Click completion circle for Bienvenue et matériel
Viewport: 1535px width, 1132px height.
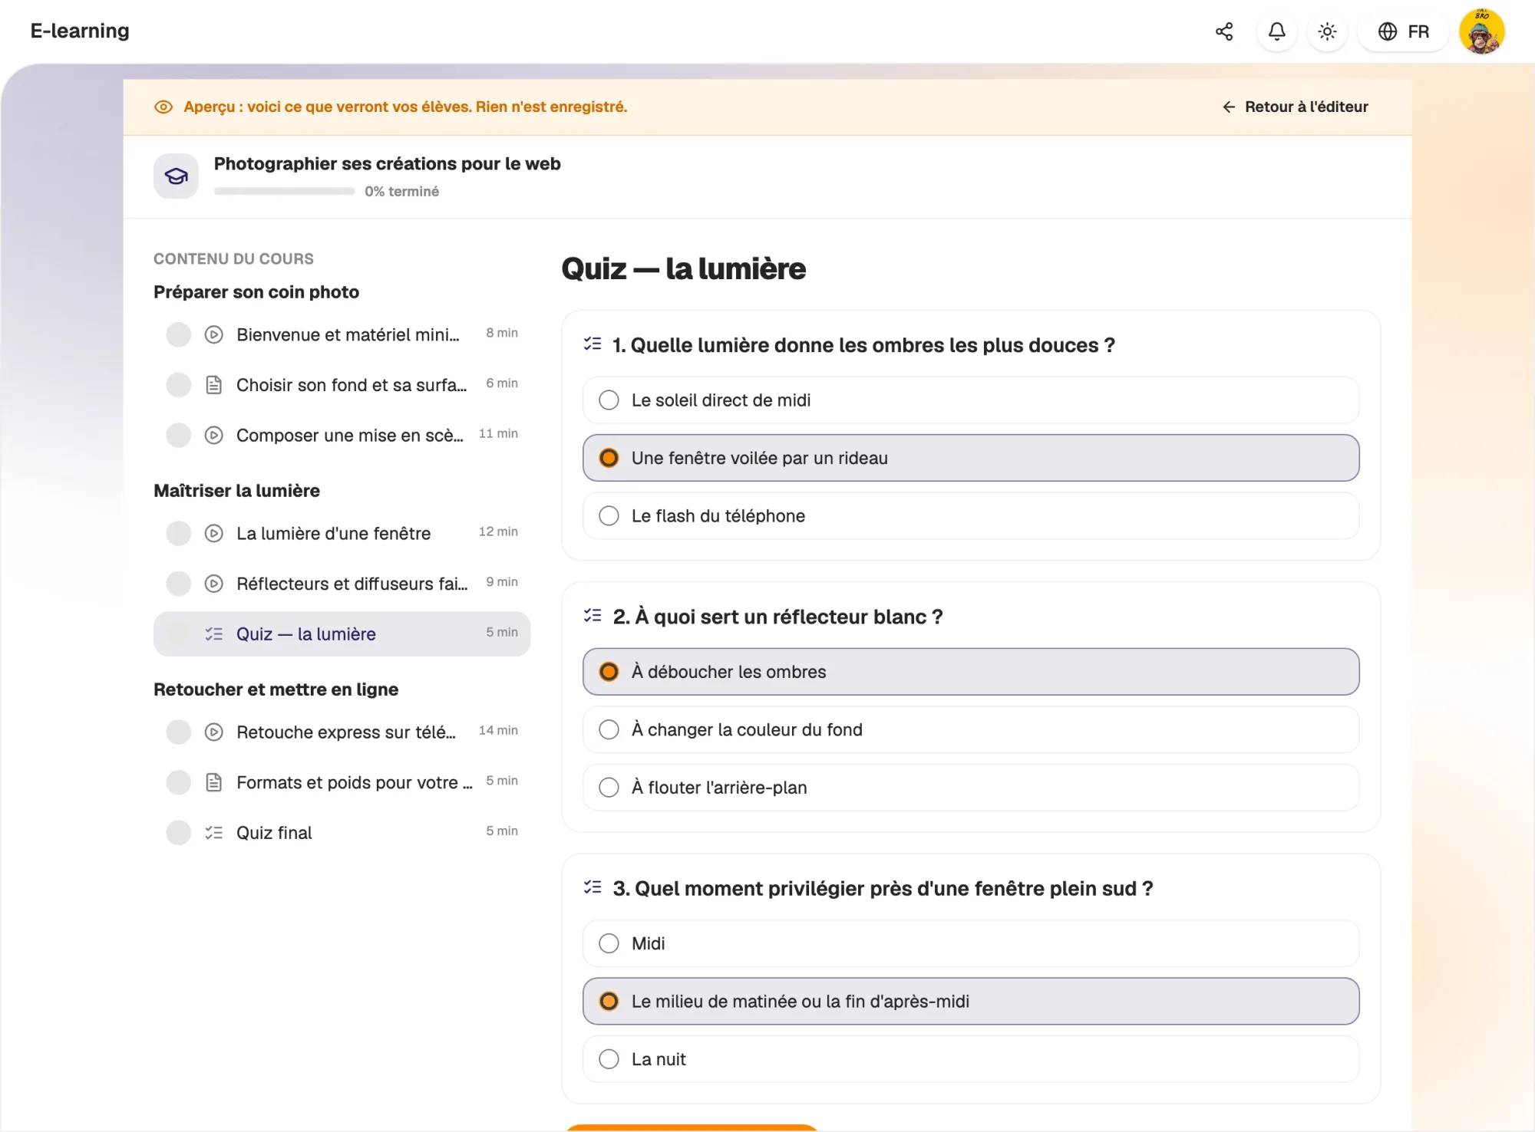pyautogui.click(x=179, y=334)
